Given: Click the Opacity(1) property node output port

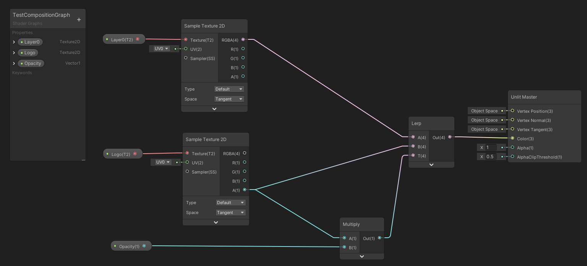Looking at the screenshot, I should tap(144, 246).
